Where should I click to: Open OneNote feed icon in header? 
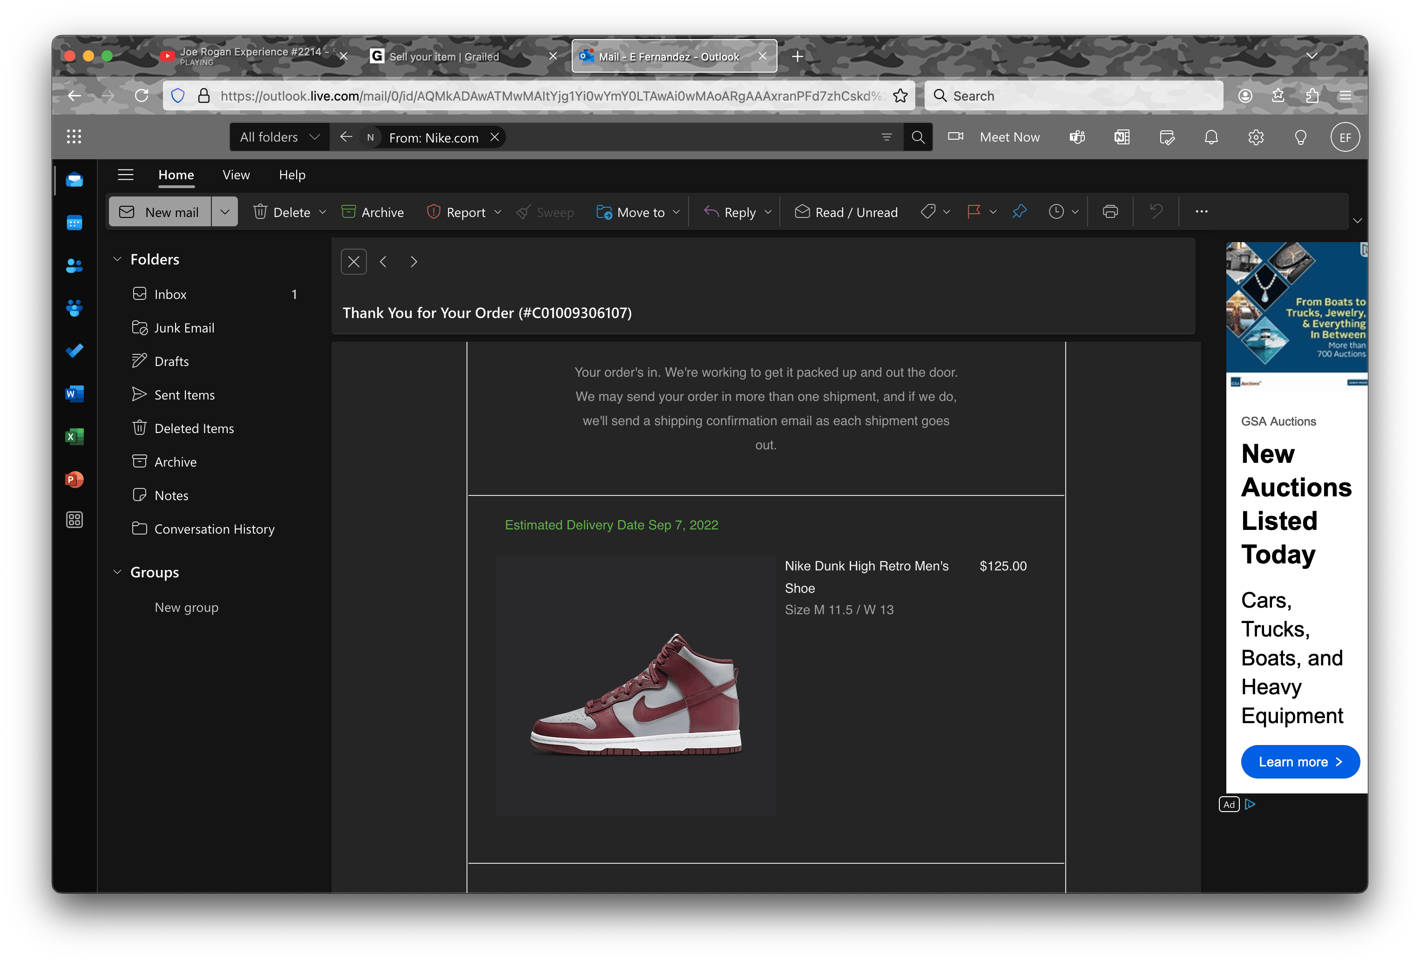1122,137
